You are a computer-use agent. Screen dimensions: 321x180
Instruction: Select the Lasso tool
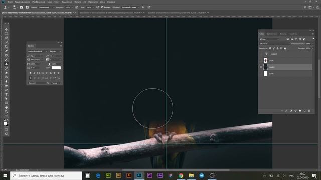(6, 38)
